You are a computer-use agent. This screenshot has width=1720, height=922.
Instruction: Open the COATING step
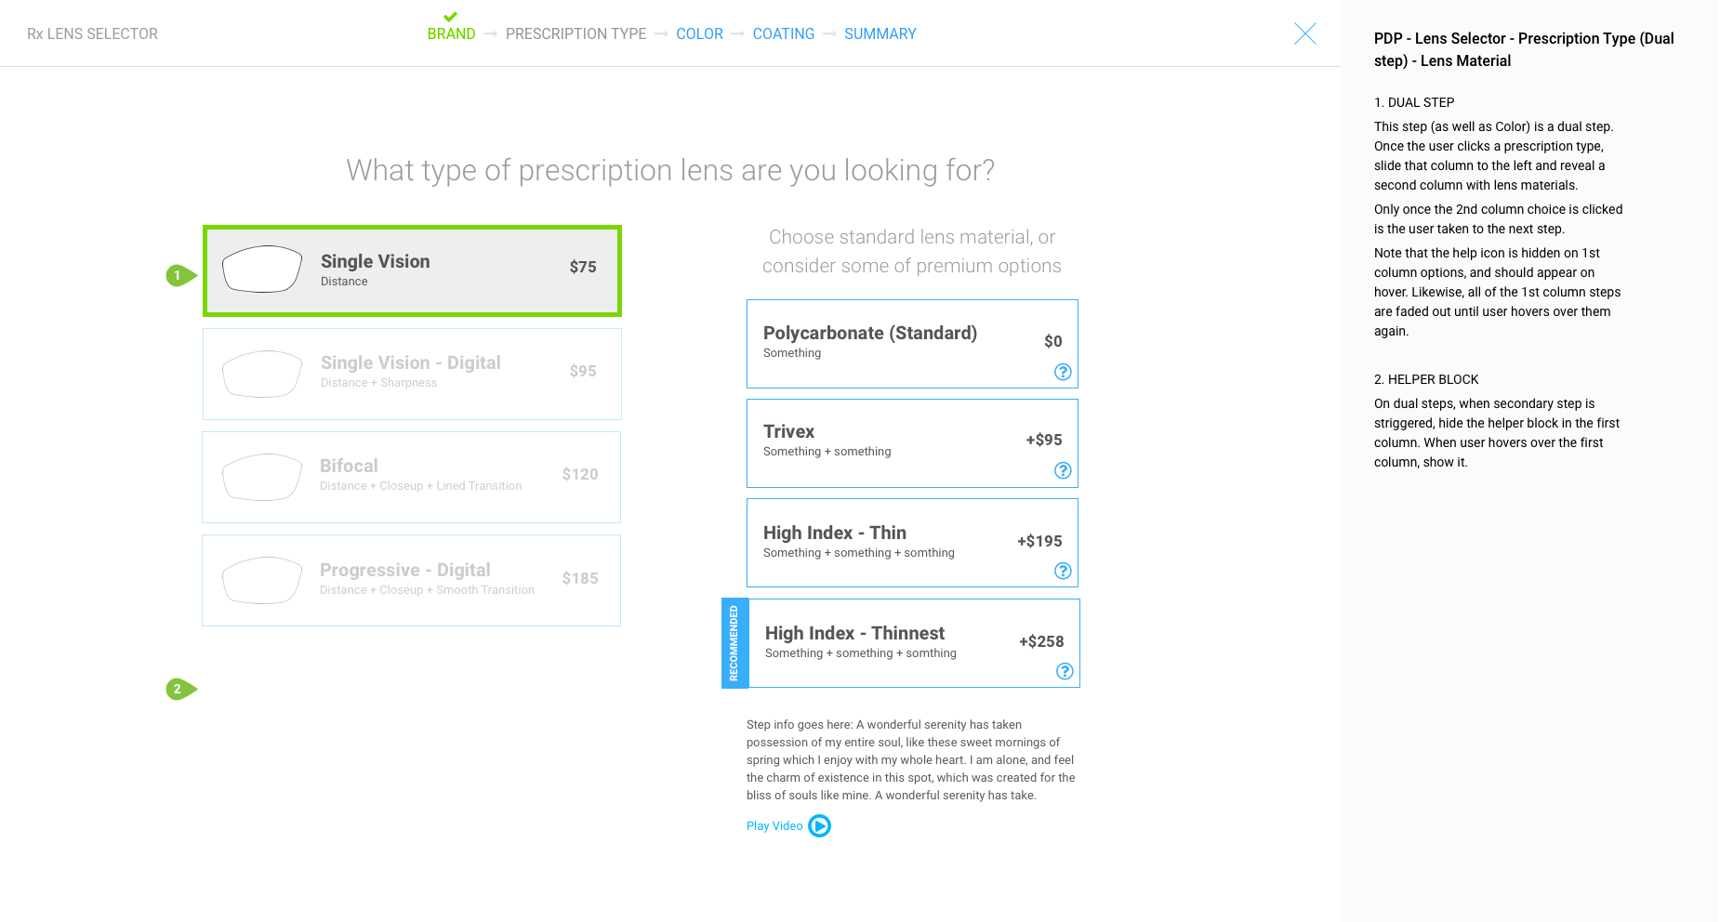(x=783, y=34)
